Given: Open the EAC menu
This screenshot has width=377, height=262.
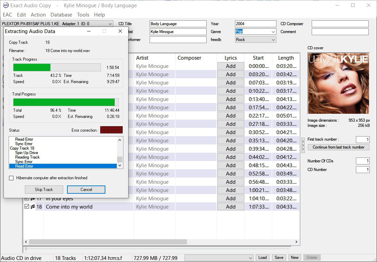Looking at the screenshot, I should click(8, 14).
